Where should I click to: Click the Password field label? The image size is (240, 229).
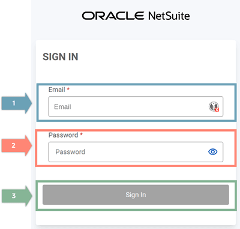63,135
